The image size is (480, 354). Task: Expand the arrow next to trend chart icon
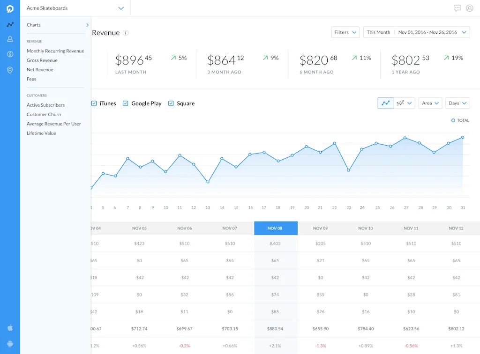(x=409, y=103)
